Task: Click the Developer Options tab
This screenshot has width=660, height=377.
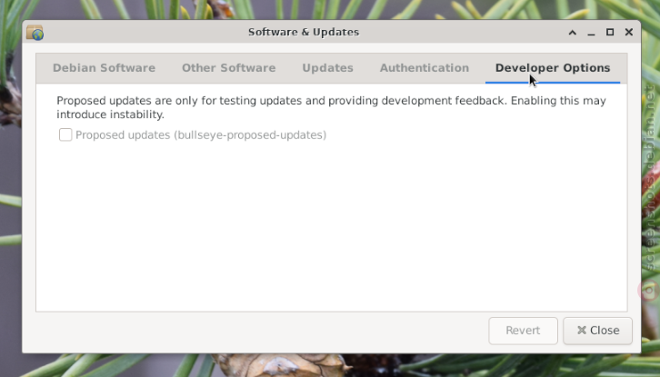Action: (x=553, y=68)
